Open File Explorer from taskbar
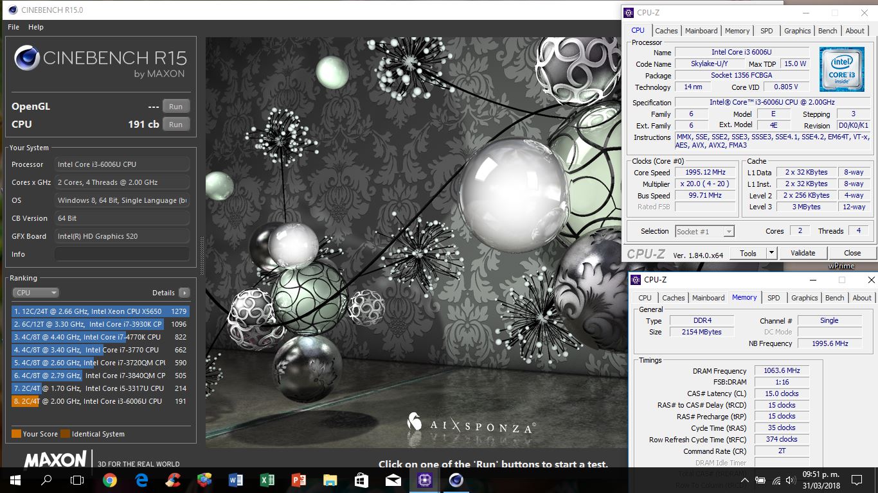Screen dimensions: 878x493 pos(330,480)
